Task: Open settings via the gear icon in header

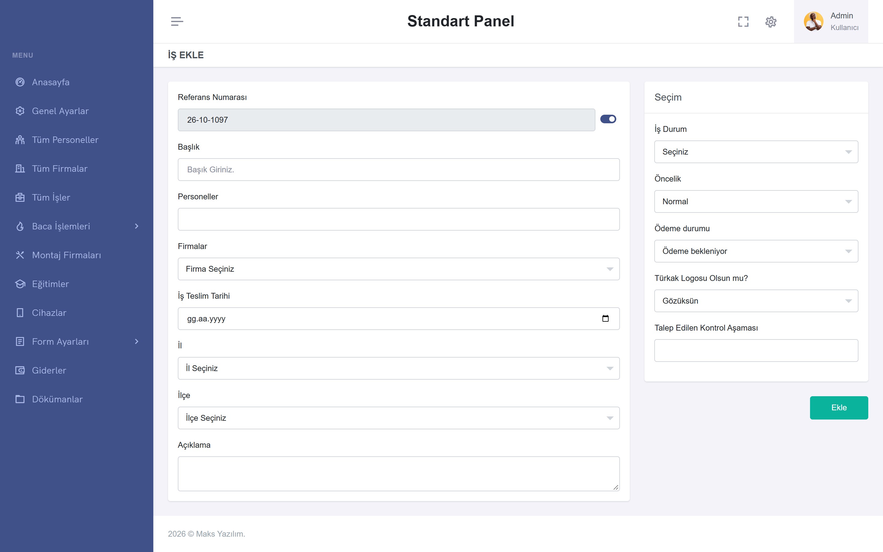Action: coord(770,21)
